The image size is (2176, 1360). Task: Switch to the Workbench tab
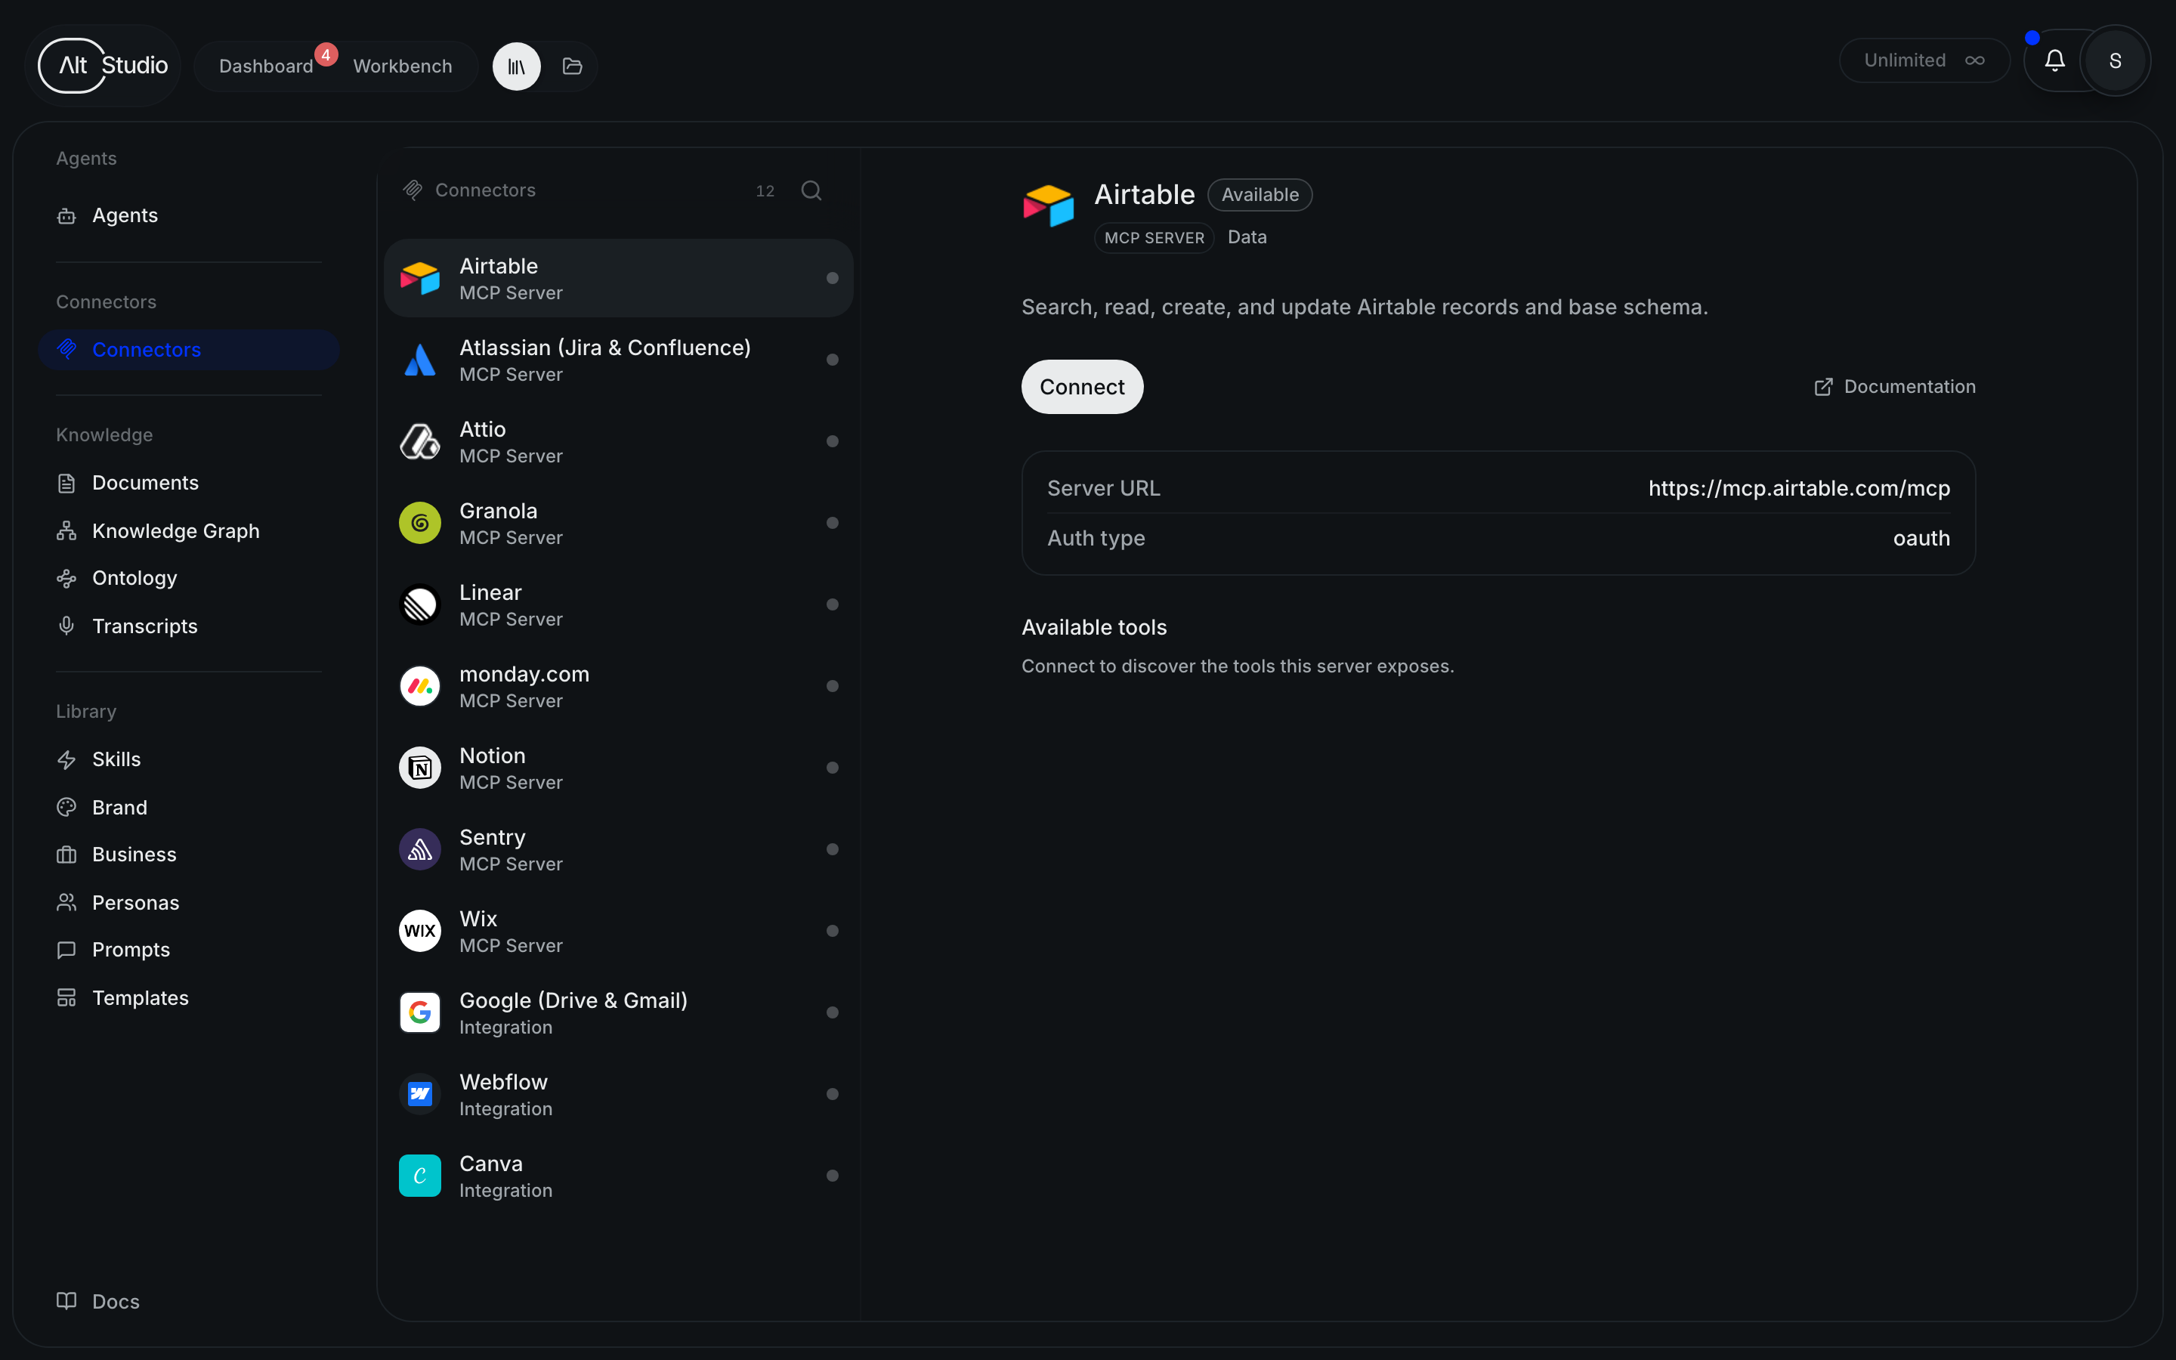403,66
